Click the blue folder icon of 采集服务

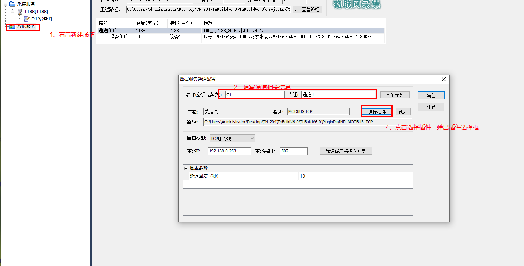click(x=12, y=4)
